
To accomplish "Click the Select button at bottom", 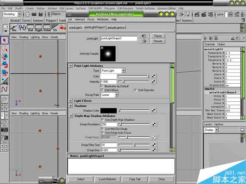I will (x=81, y=179).
